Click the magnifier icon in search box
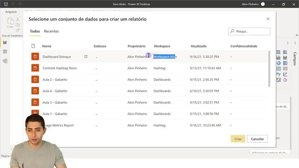 click(232, 31)
